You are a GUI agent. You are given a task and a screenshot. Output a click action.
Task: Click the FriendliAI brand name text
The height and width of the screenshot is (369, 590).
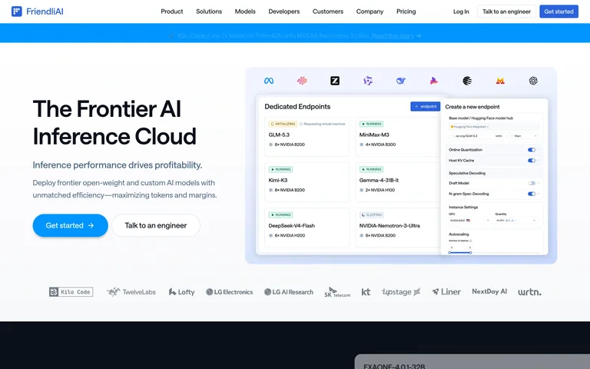pos(45,12)
